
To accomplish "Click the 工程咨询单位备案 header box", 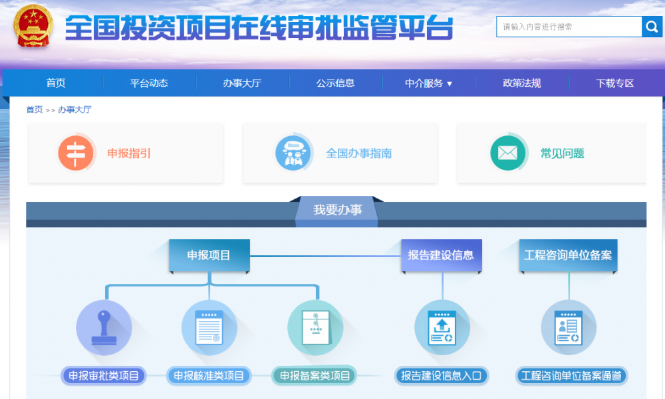I will point(568,255).
